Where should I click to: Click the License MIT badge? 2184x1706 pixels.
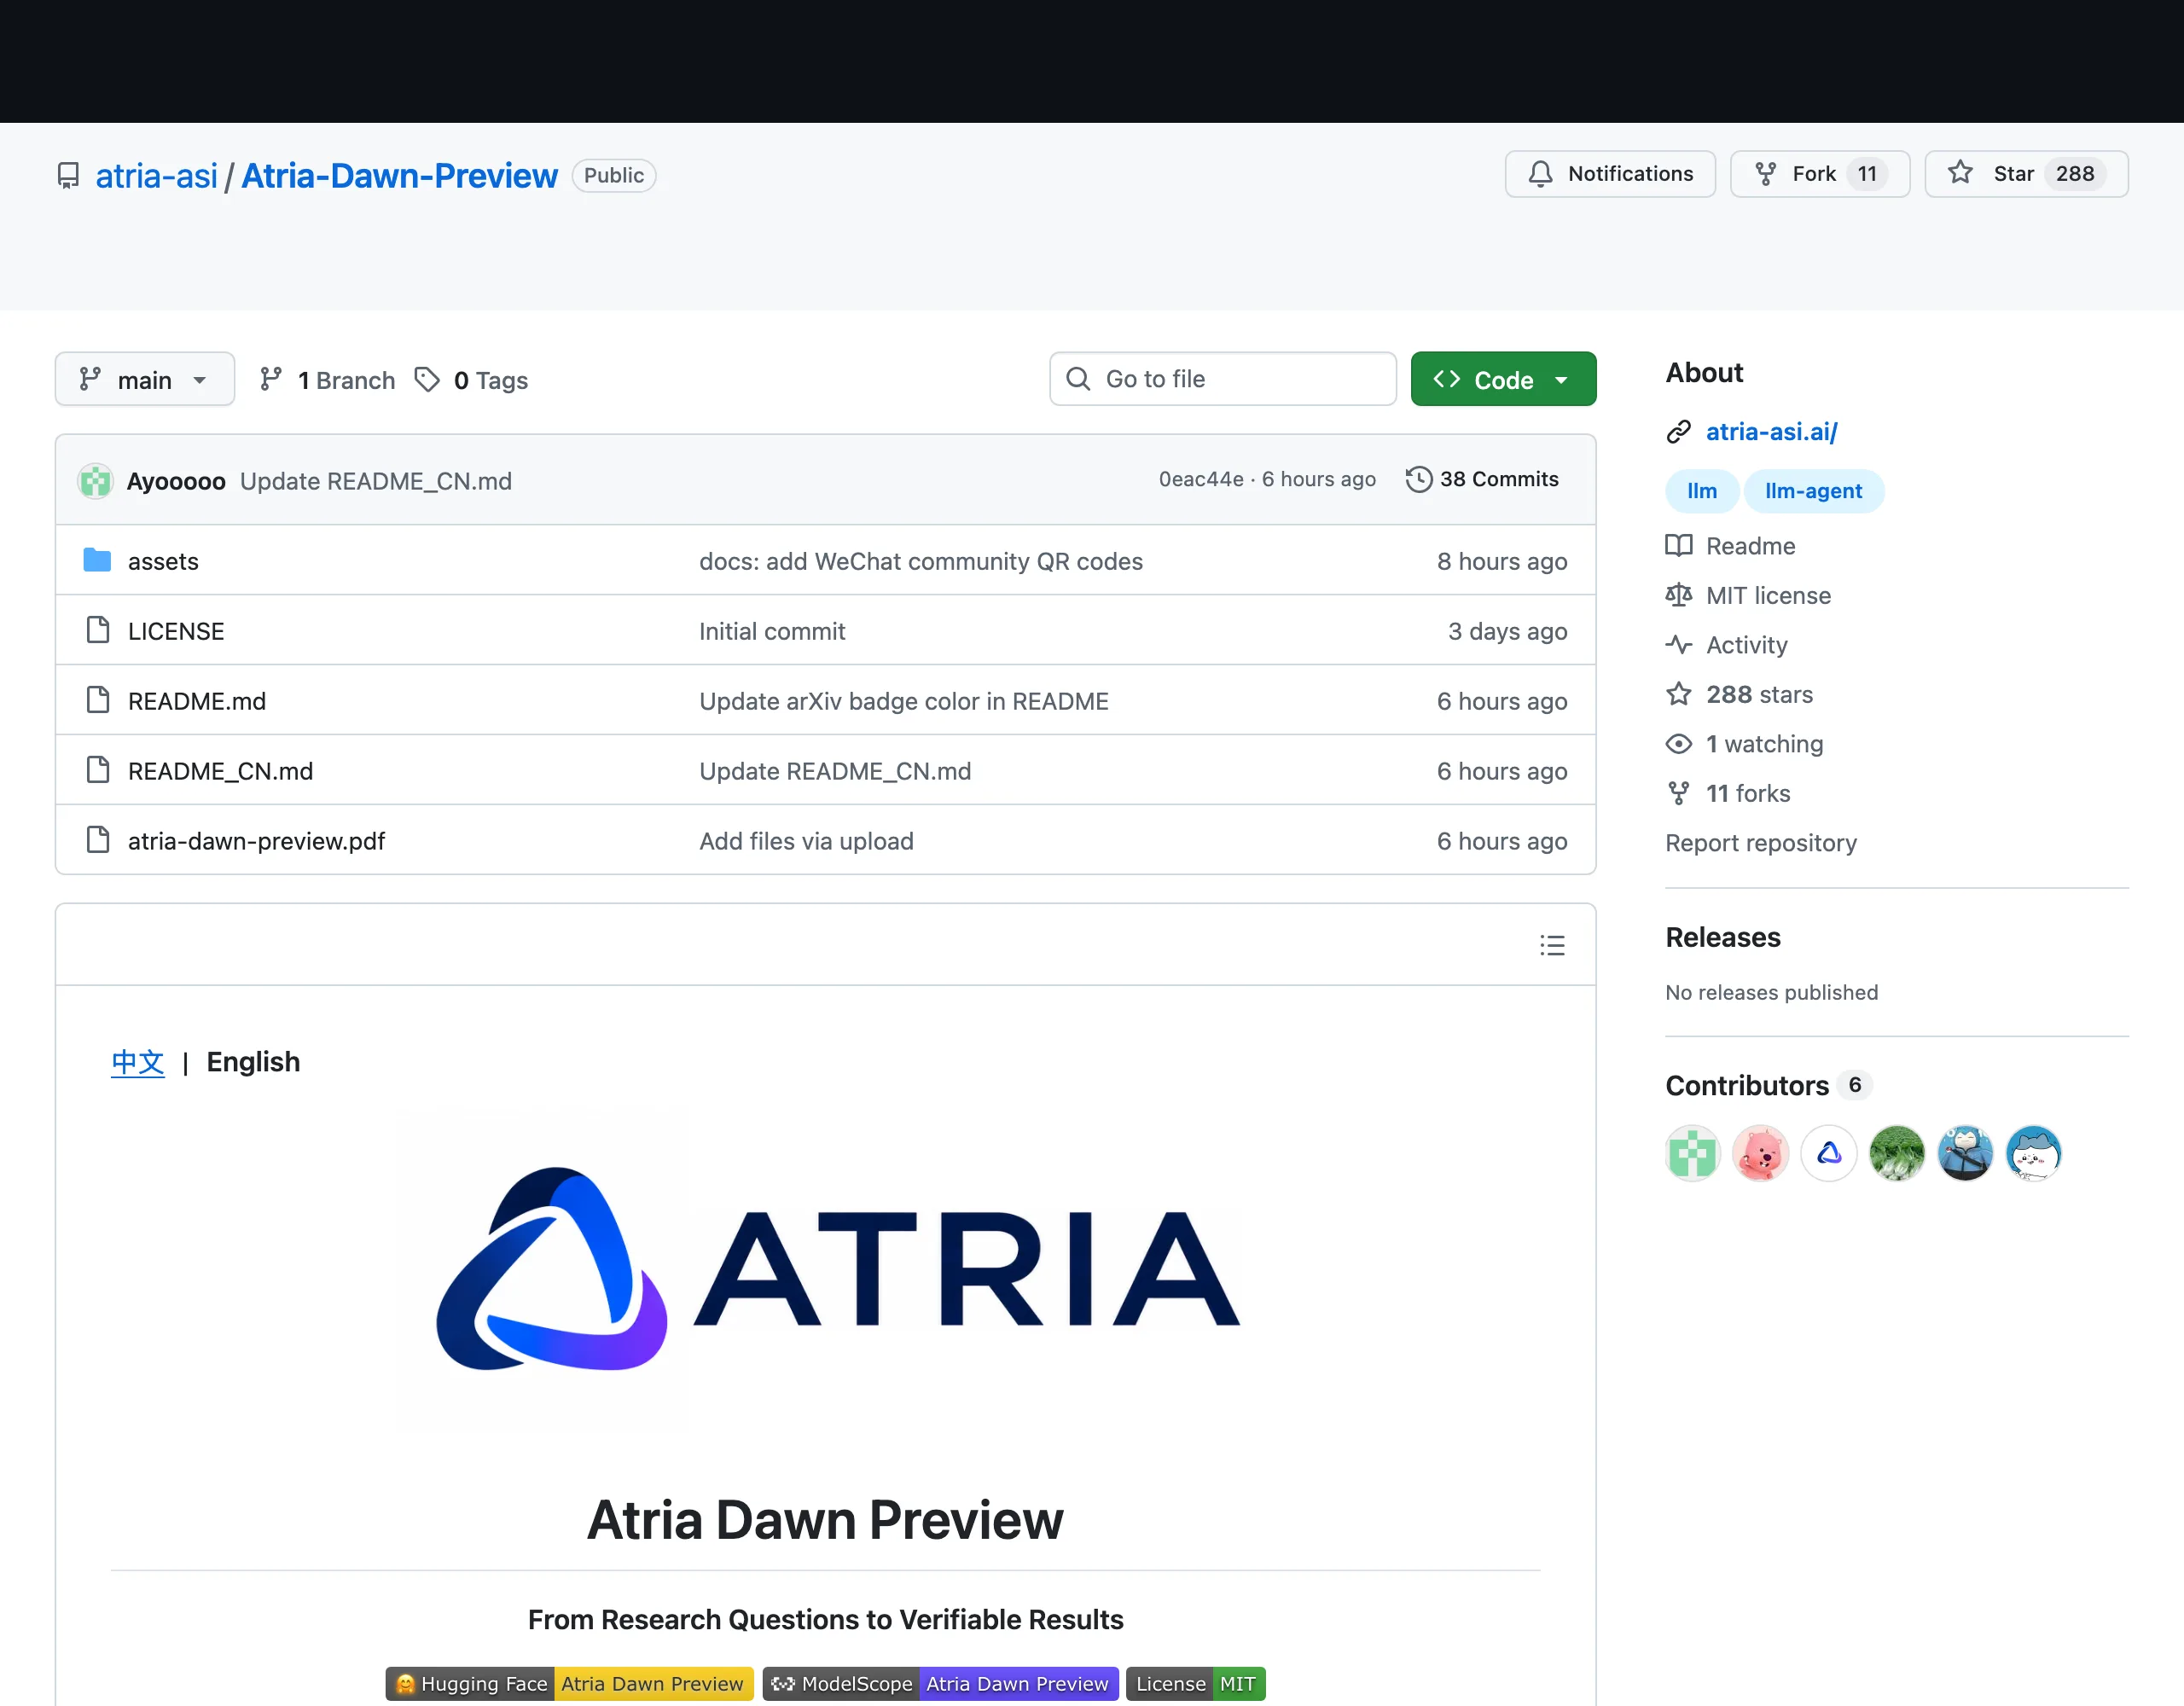coord(1196,1684)
